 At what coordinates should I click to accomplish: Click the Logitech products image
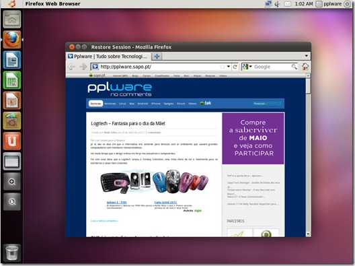154,182
